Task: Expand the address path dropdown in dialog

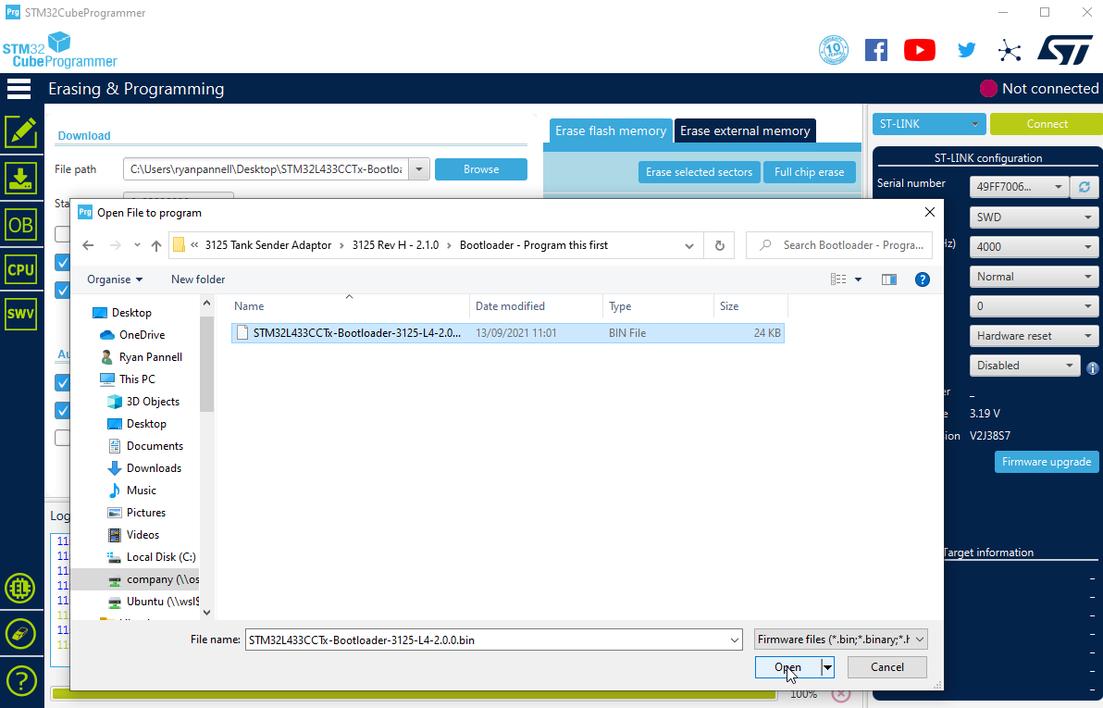Action: (689, 245)
